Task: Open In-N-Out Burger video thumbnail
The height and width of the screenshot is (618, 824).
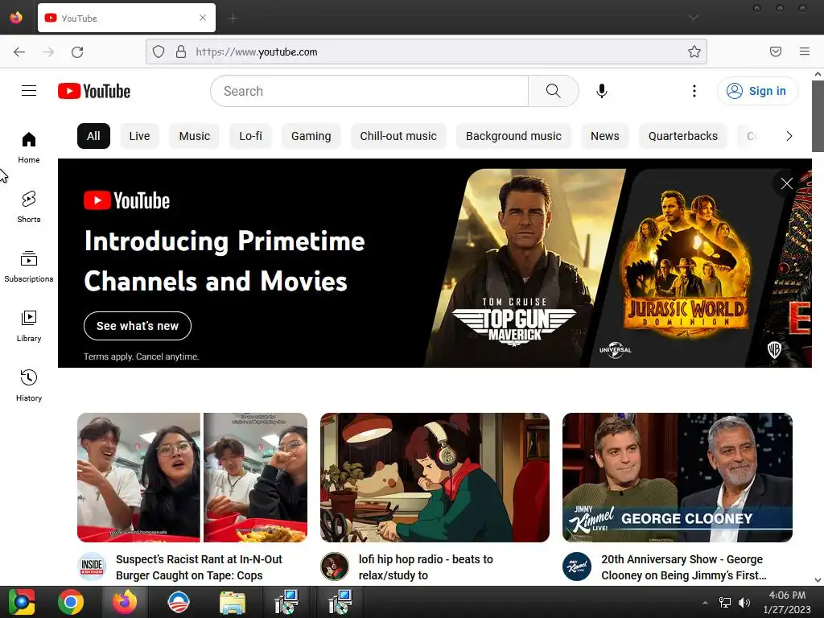Action: pyautogui.click(x=192, y=477)
